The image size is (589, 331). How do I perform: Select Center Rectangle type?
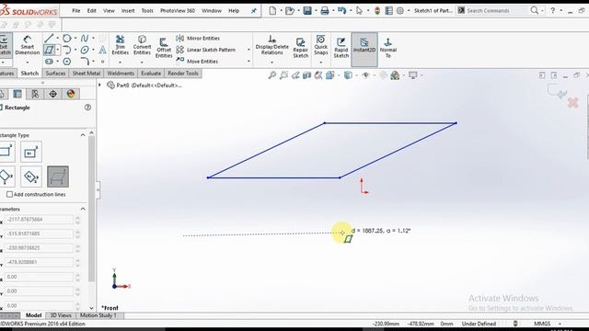pos(30,152)
